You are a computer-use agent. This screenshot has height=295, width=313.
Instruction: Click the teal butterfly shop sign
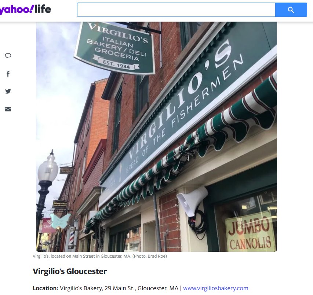(x=60, y=221)
